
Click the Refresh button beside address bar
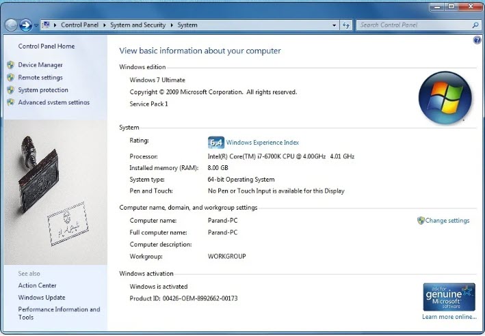tap(346, 25)
